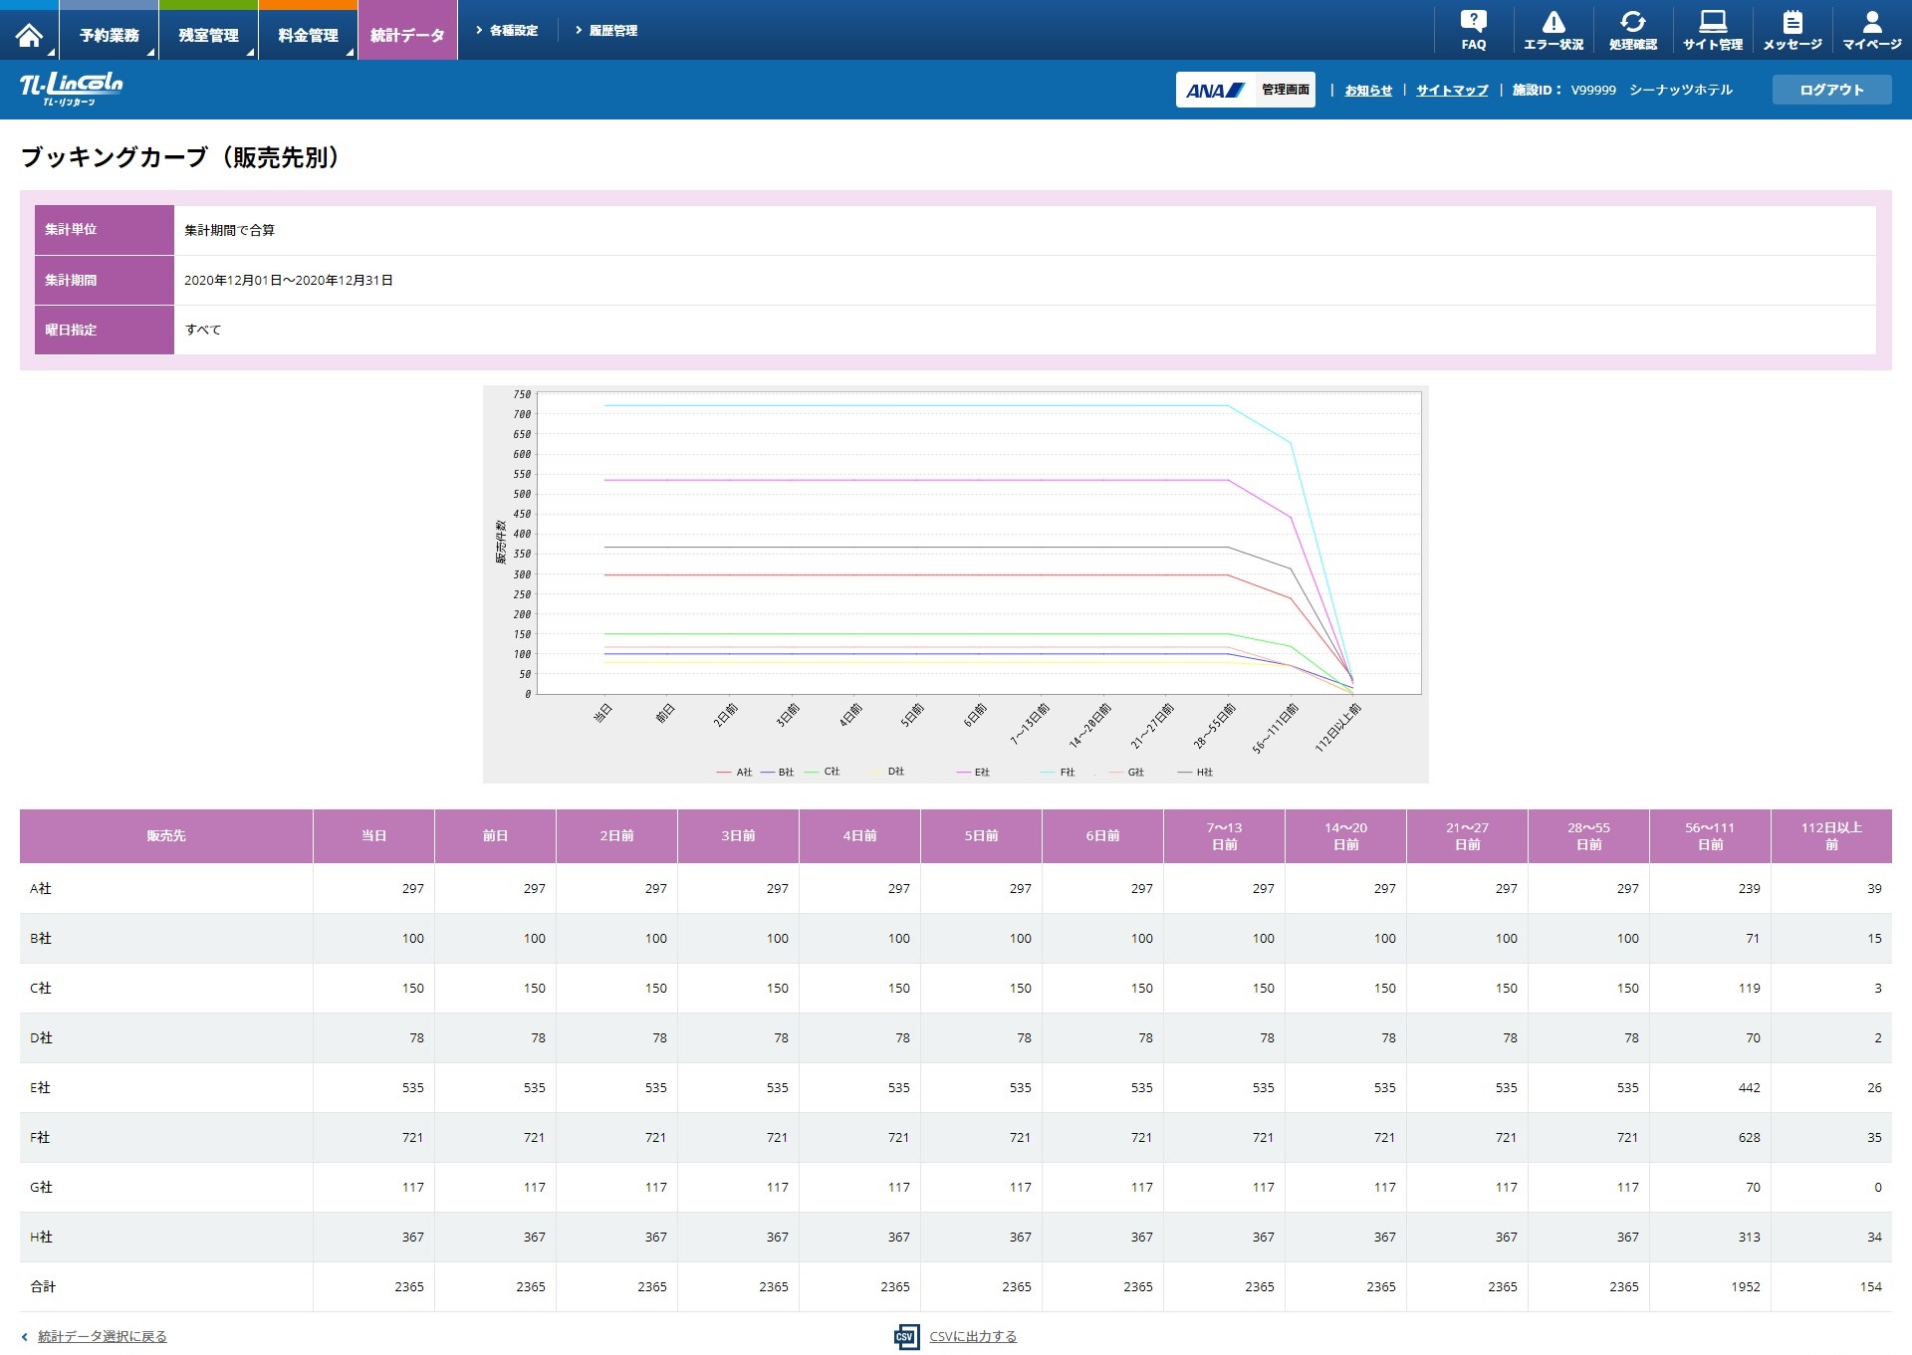Click the F社 legend color marker
This screenshot has height=1355, width=1912.
tap(1048, 773)
